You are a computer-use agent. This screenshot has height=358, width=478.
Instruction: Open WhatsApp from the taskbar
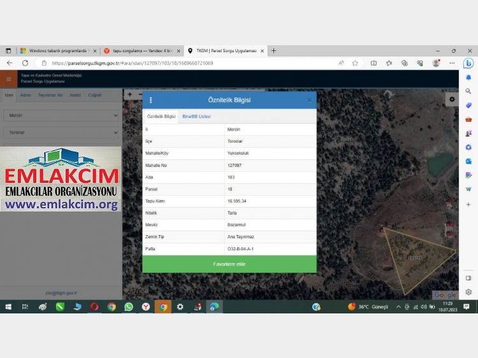coord(129,307)
